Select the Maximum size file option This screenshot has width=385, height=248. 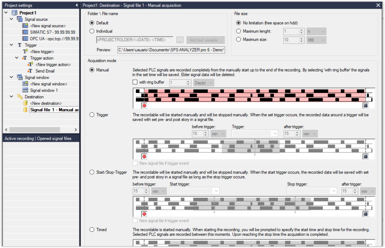coord(238,40)
